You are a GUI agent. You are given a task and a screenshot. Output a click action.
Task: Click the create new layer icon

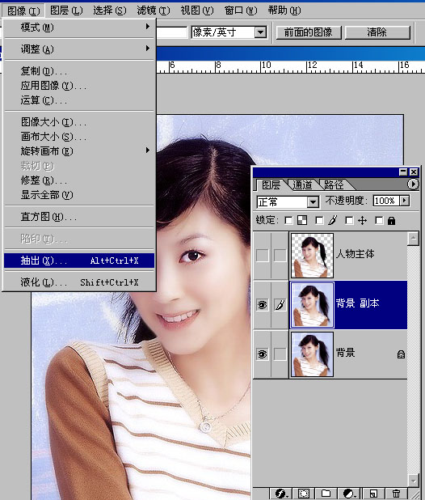(x=373, y=494)
